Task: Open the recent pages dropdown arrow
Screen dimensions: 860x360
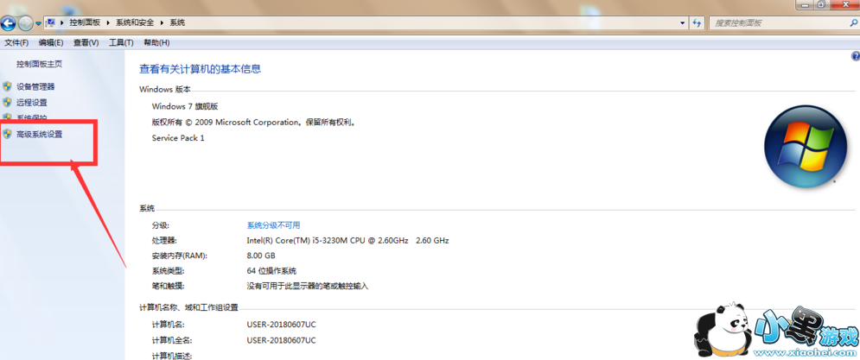Action: (x=38, y=23)
